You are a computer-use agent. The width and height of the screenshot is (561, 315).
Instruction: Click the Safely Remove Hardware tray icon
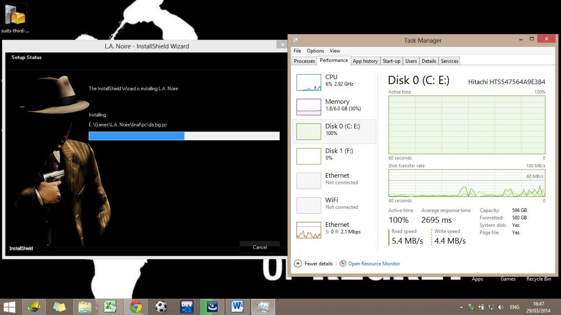[x=472, y=307]
